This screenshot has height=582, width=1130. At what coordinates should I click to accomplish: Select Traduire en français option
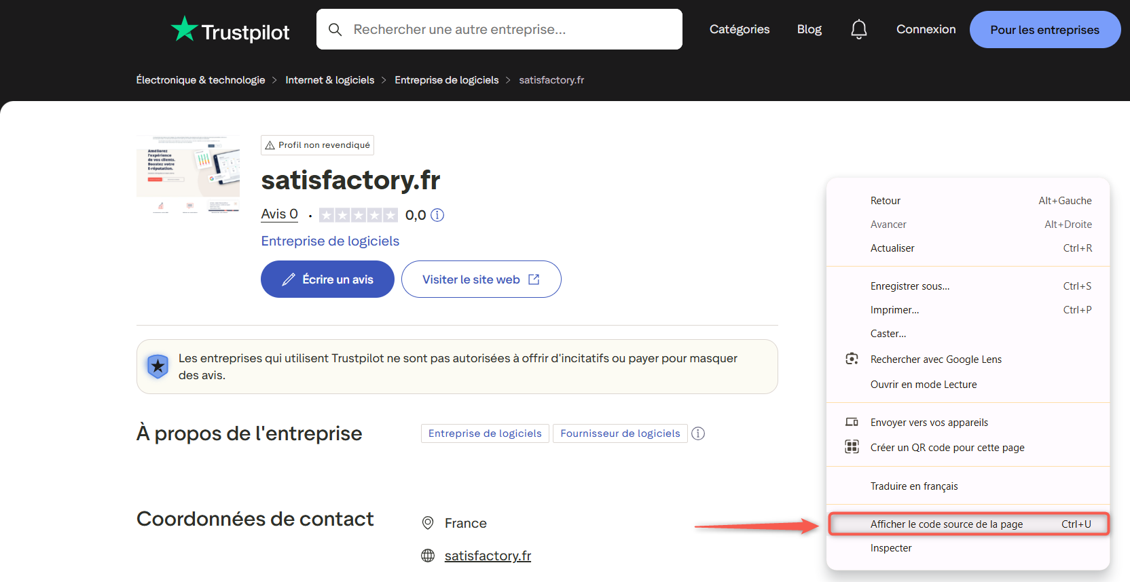tap(914, 486)
